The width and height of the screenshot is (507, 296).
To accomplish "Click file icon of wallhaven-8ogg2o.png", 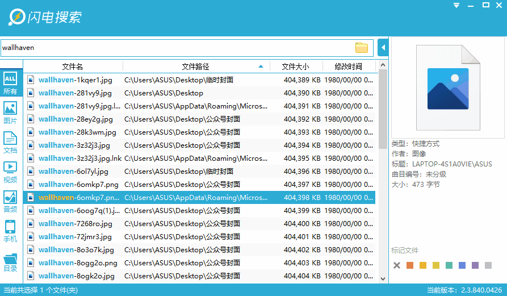I will point(31,263).
